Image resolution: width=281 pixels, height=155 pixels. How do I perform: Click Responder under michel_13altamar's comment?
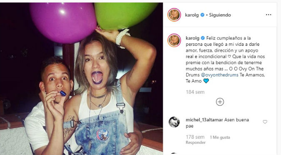click(196, 142)
